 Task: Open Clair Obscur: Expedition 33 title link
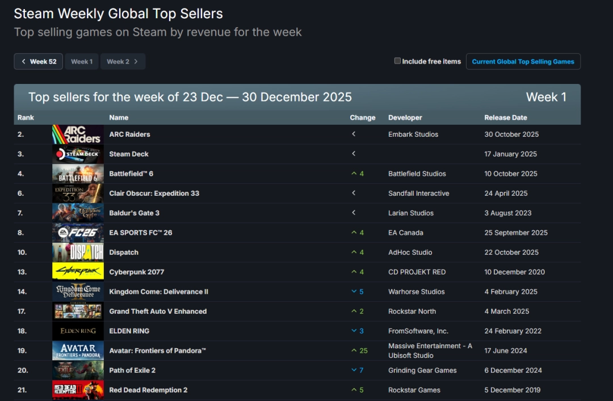tap(154, 193)
